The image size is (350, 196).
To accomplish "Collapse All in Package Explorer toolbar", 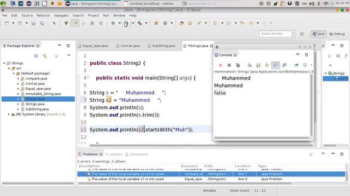I will [x=37, y=56].
